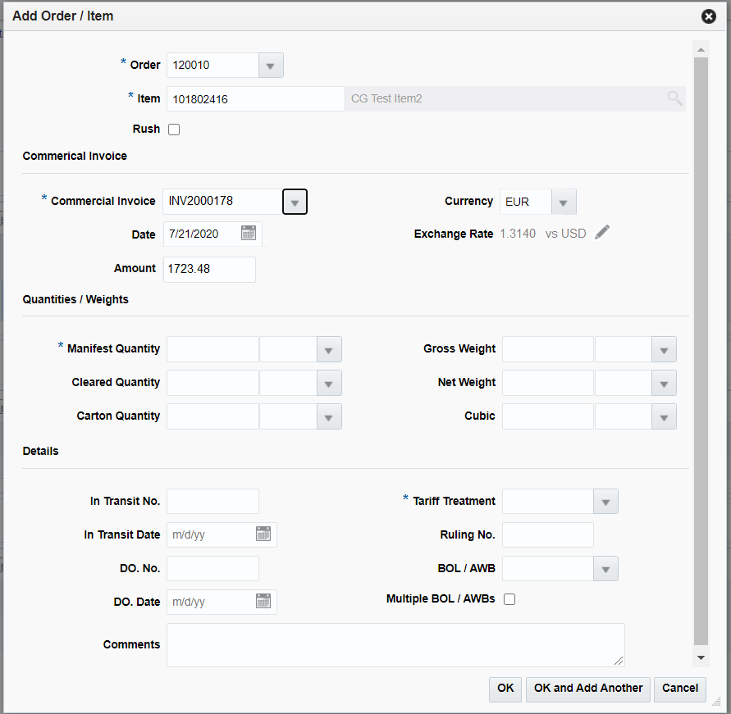Enable the Rush checkbox

point(173,129)
